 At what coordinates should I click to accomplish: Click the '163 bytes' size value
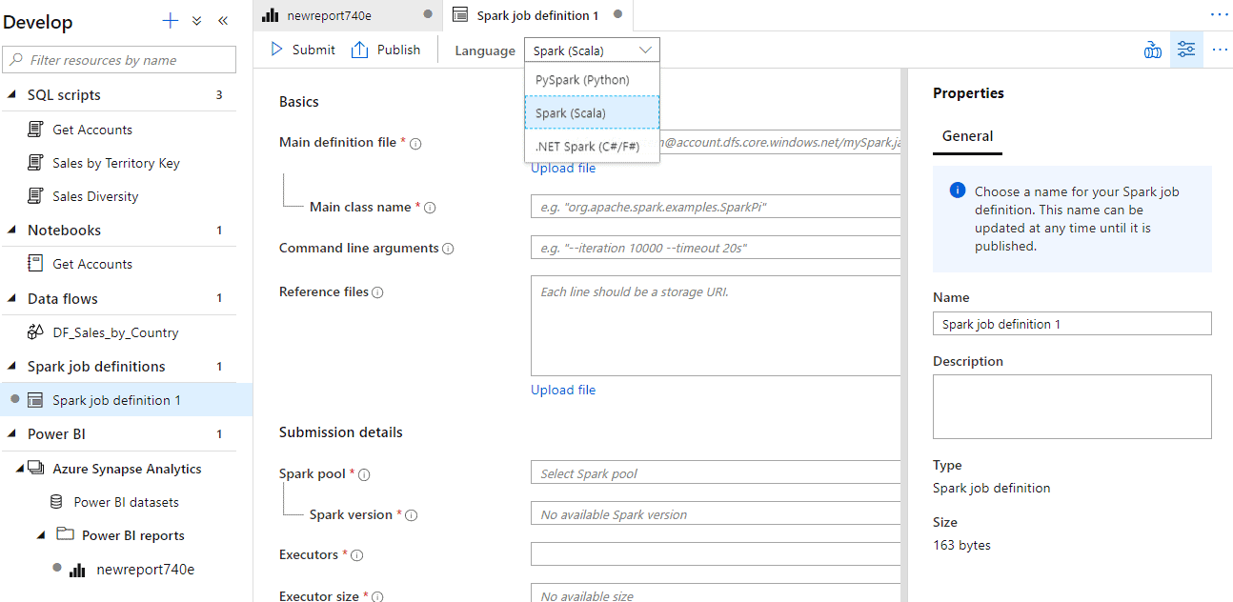tap(961, 546)
